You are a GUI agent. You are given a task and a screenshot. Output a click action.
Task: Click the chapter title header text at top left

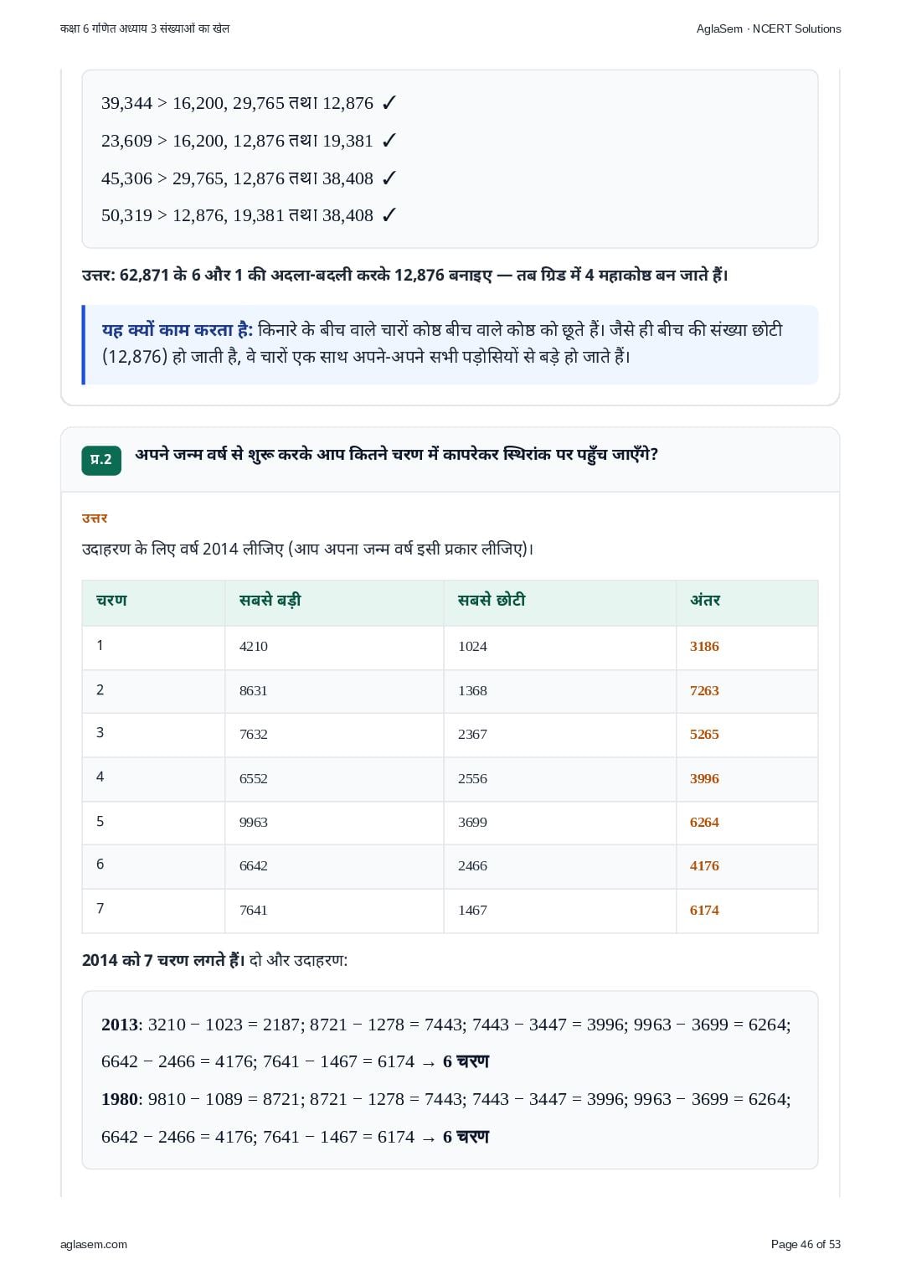[x=145, y=28]
